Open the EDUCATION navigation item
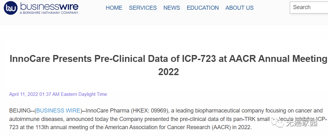The image size is (328, 137). [x=203, y=8]
